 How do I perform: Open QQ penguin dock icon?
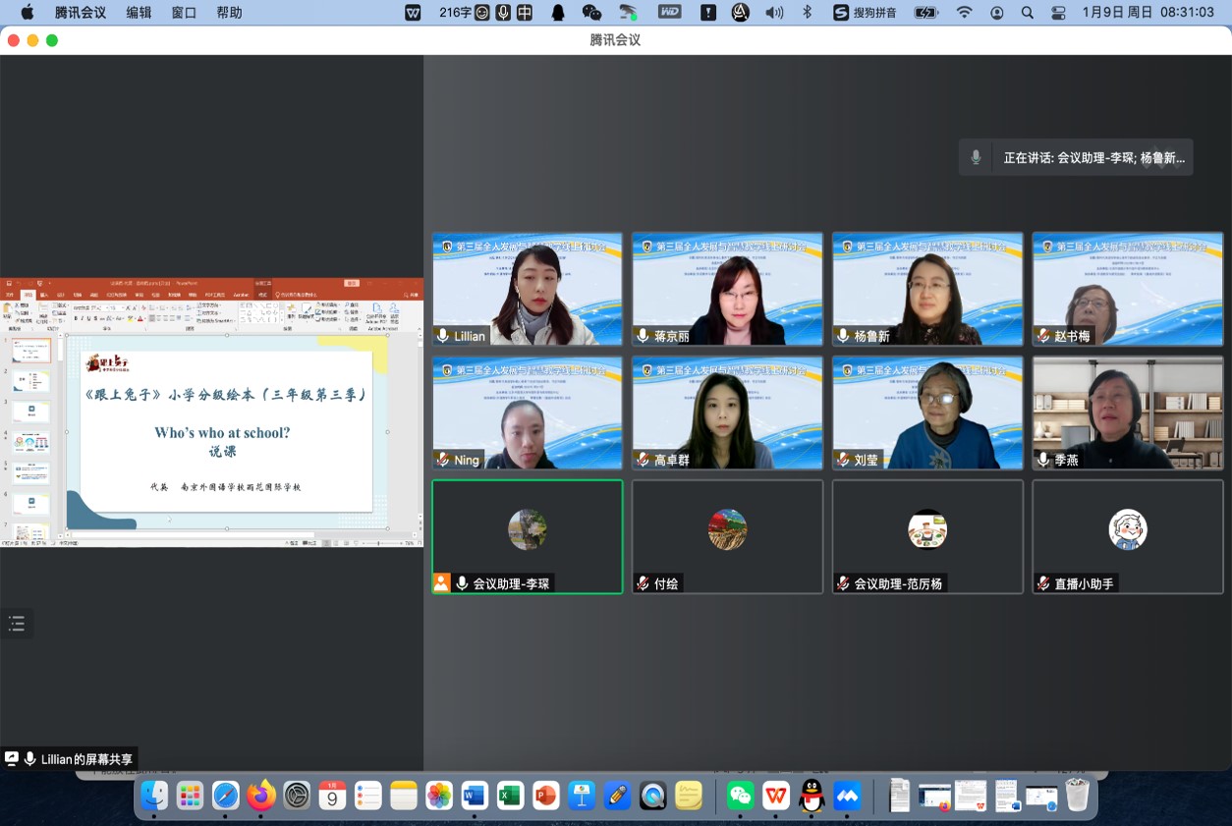tap(812, 796)
